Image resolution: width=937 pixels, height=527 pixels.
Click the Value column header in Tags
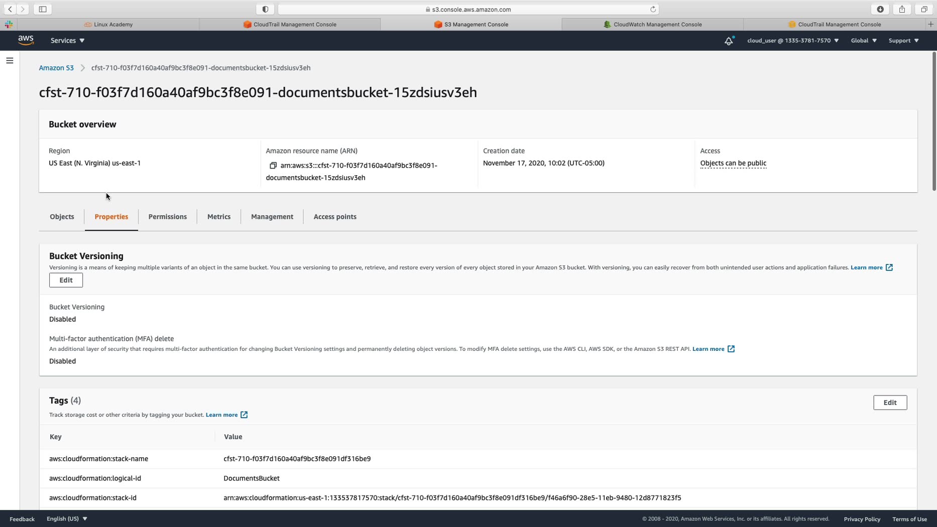pyautogui.click(x=233, y=437)
